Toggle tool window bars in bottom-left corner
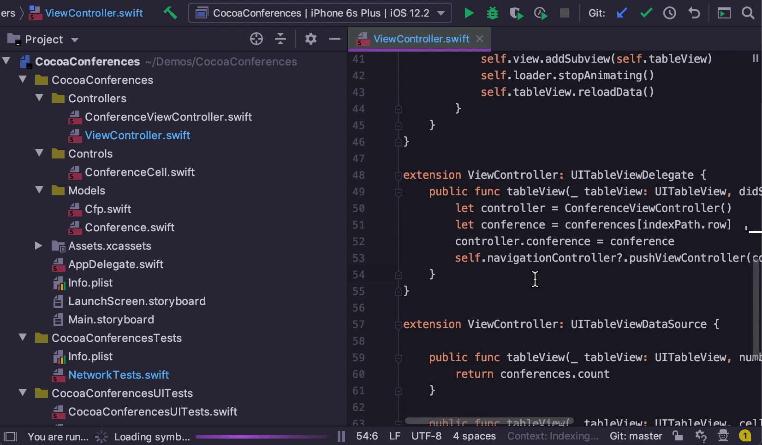 10,436
